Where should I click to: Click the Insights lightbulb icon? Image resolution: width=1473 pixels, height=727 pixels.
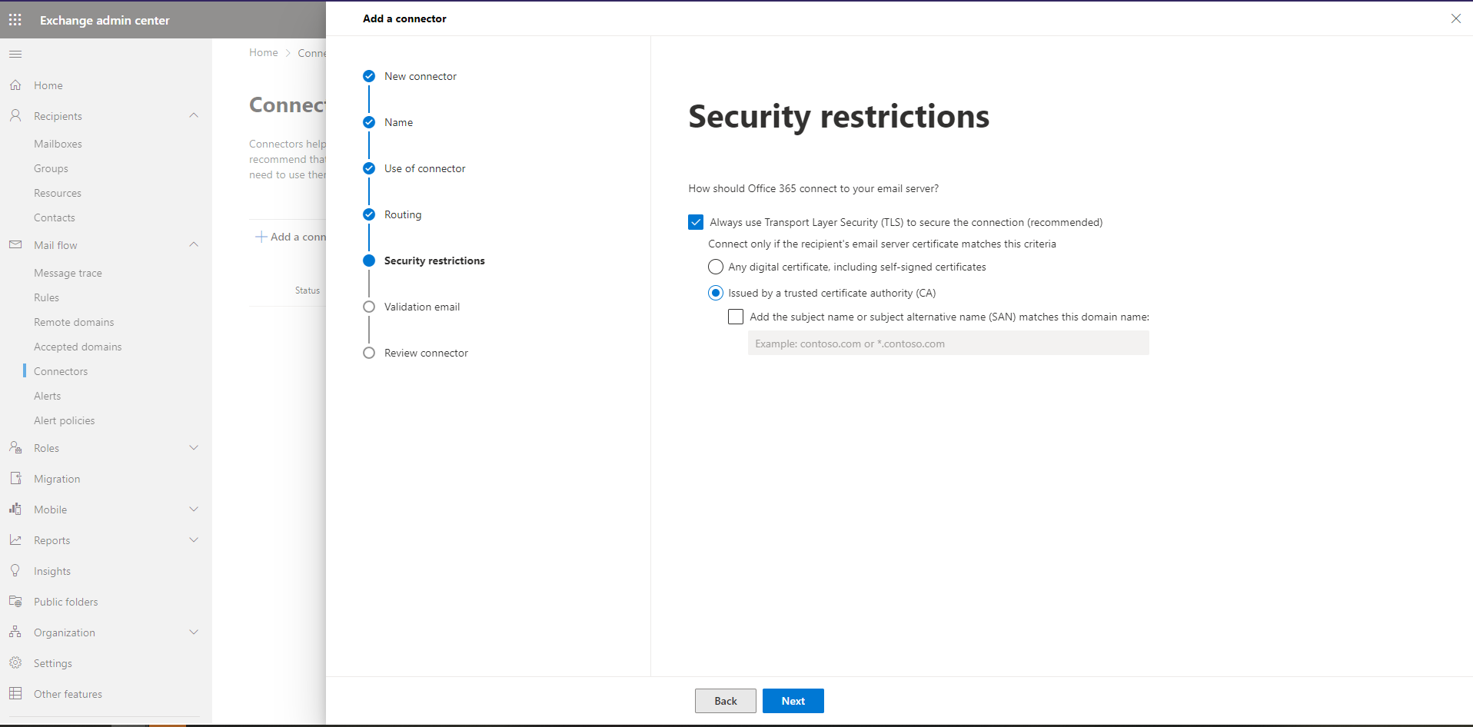pos(15,571)
